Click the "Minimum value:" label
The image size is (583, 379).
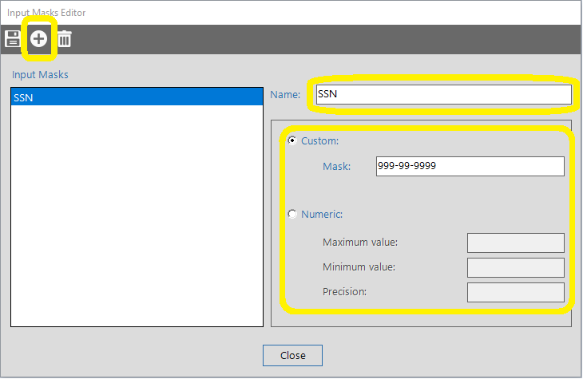[x=359, y=267]
